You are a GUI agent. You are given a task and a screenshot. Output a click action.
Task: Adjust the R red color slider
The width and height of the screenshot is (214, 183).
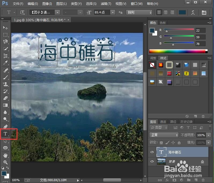pyautogui.click(x=167, y=32)
